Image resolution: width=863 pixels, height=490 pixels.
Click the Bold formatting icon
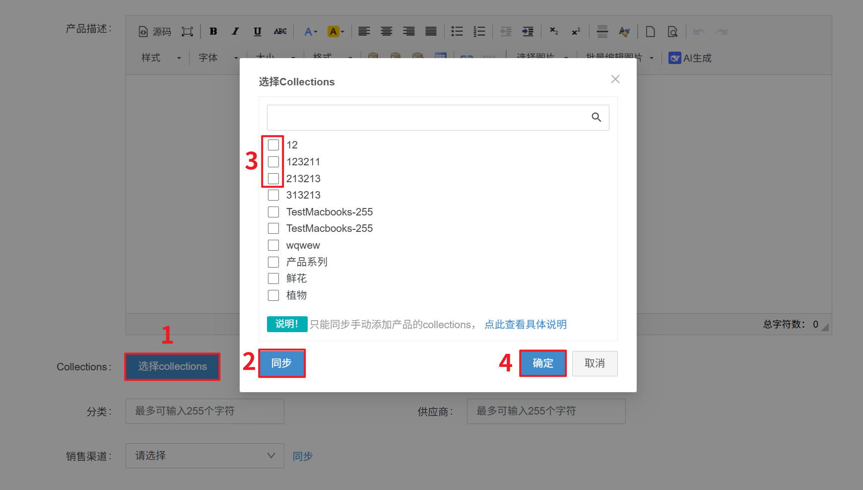[213, 31]
